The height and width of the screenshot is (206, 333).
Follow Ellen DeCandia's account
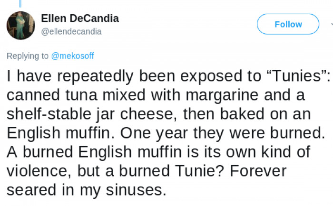pyautogui.click(x=288, y=24)
